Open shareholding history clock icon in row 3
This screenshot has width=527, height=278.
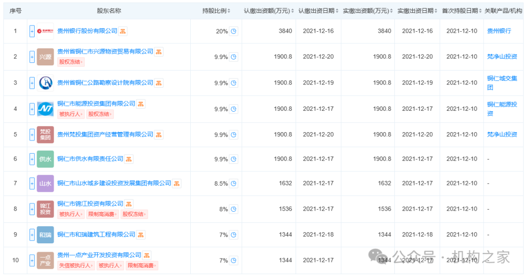234,83
